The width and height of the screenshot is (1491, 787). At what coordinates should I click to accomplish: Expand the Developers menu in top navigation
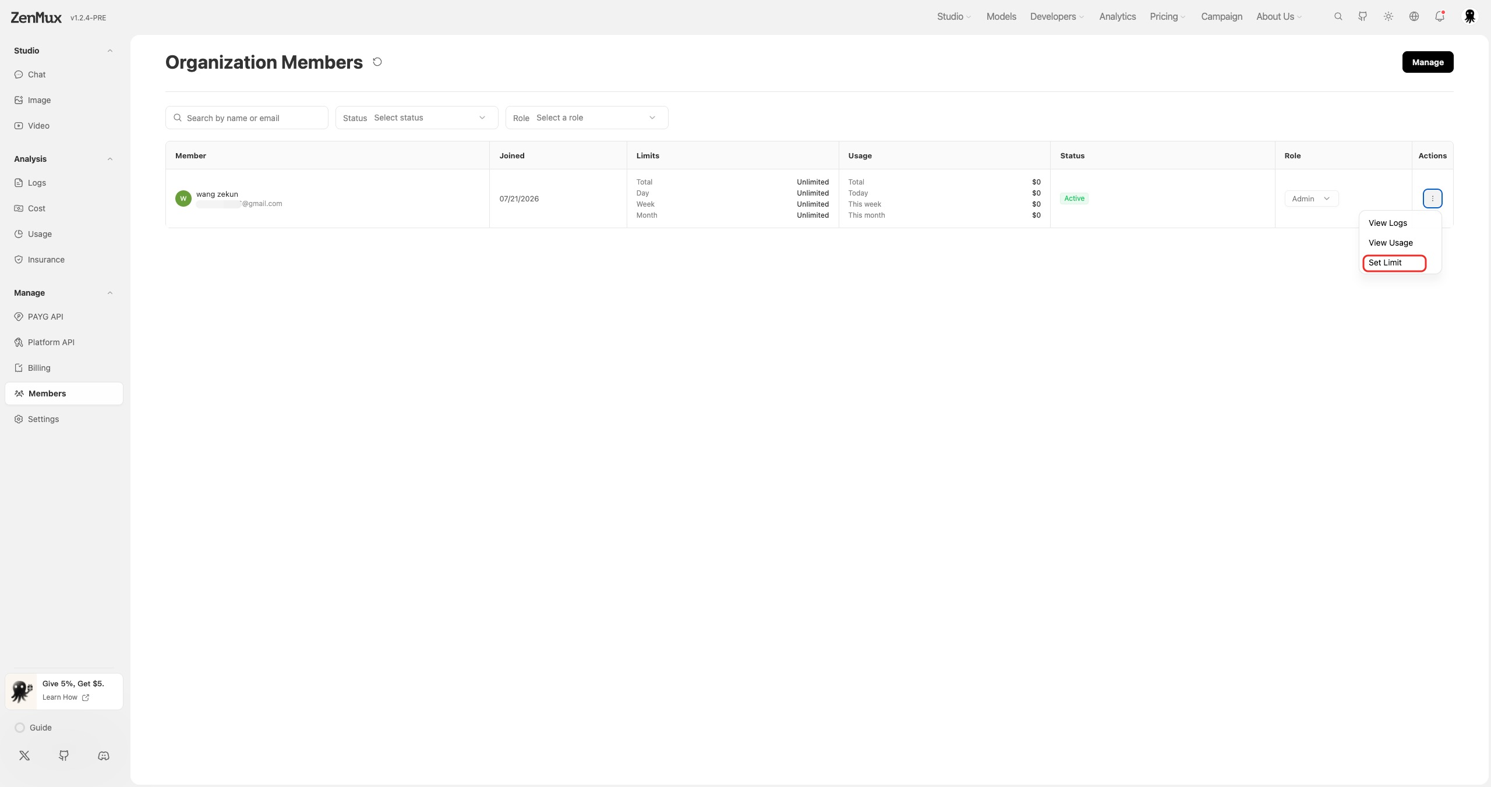[1057, 16]
